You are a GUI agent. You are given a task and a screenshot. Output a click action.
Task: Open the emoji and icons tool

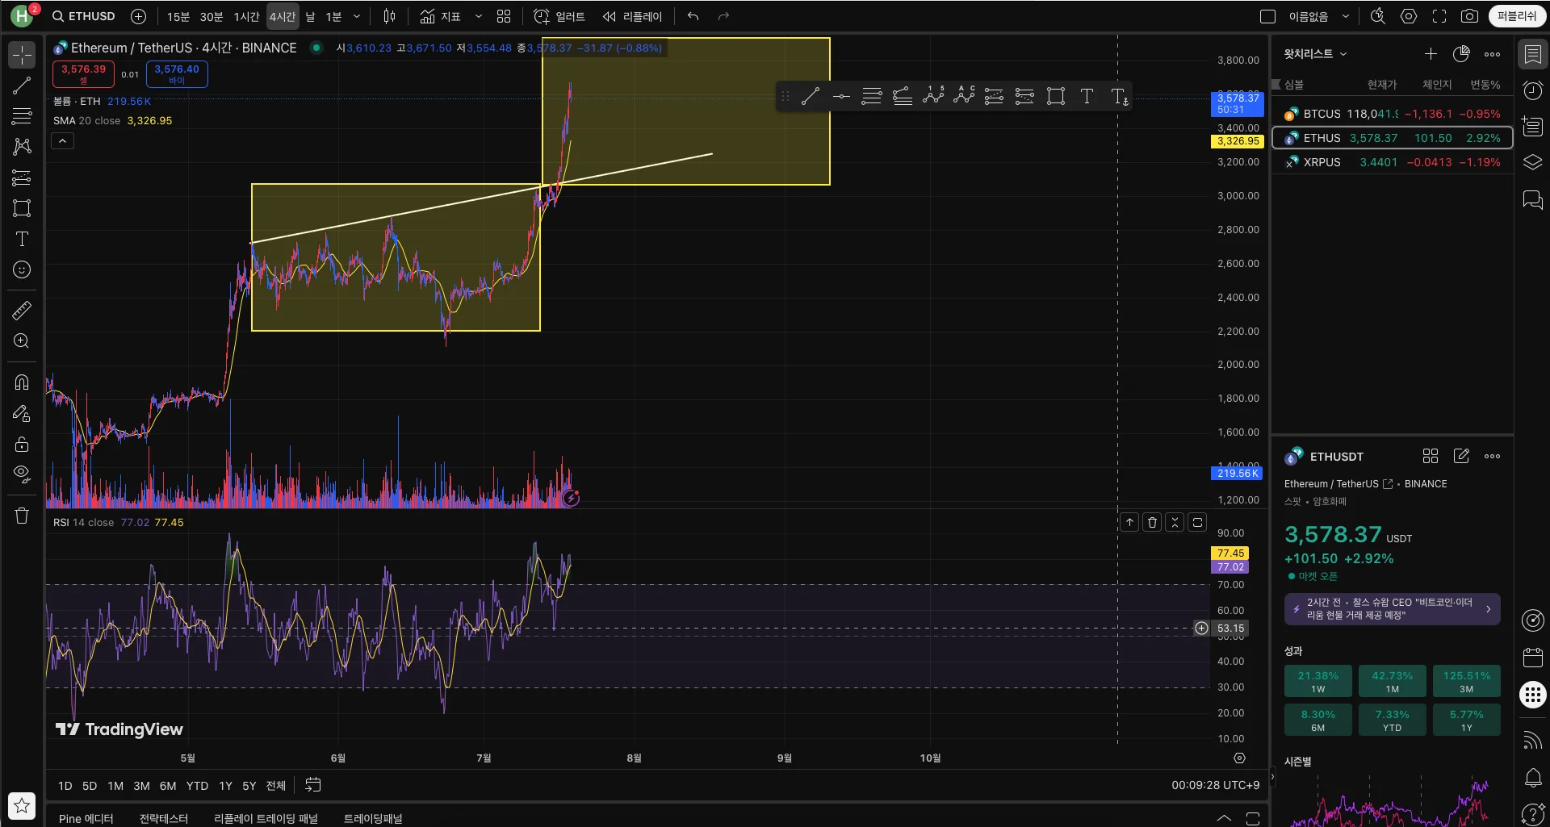point(22,269)
